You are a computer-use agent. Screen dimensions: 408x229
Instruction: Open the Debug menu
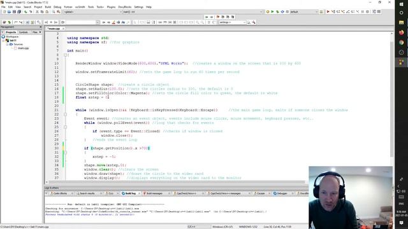pos(57,7)
